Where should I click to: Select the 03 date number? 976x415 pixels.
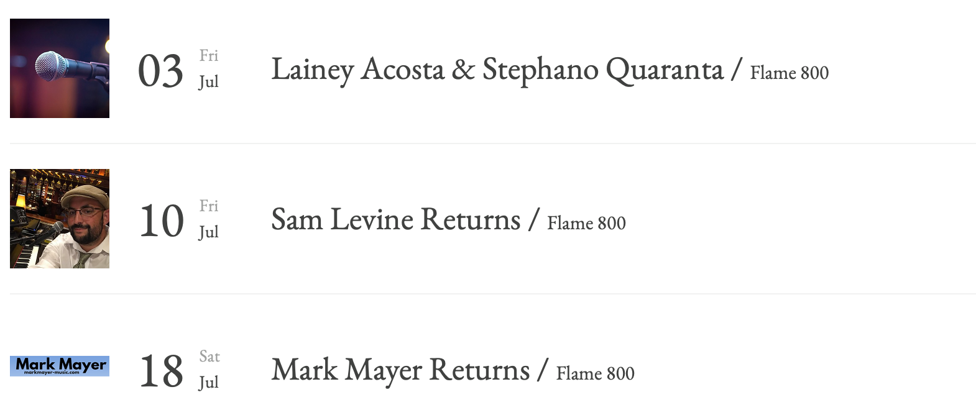[161, 71]
